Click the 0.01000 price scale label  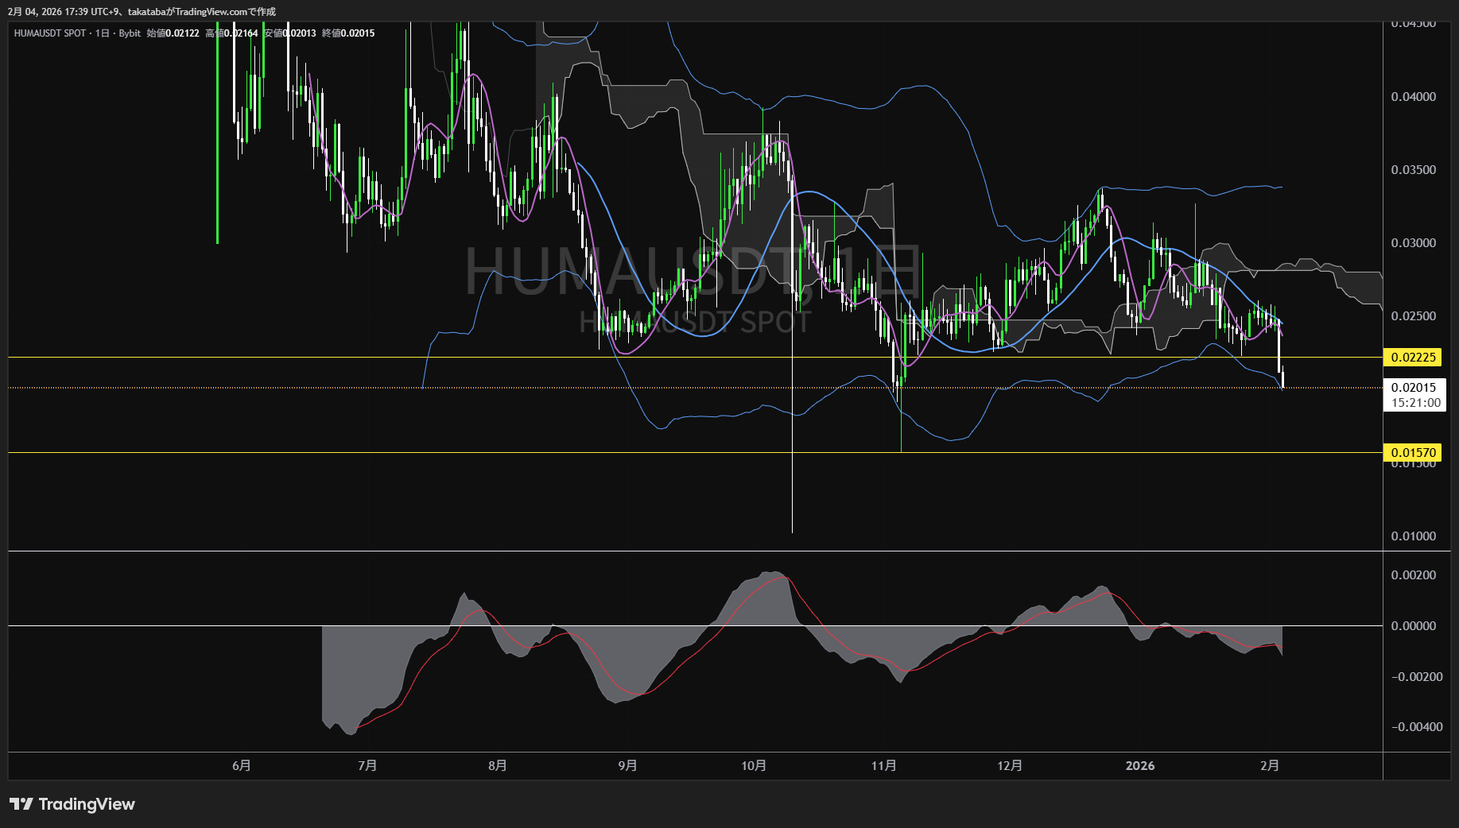pyautogui.click(x=1413, y=536)
